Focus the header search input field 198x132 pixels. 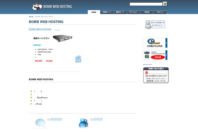pos(146,4)
